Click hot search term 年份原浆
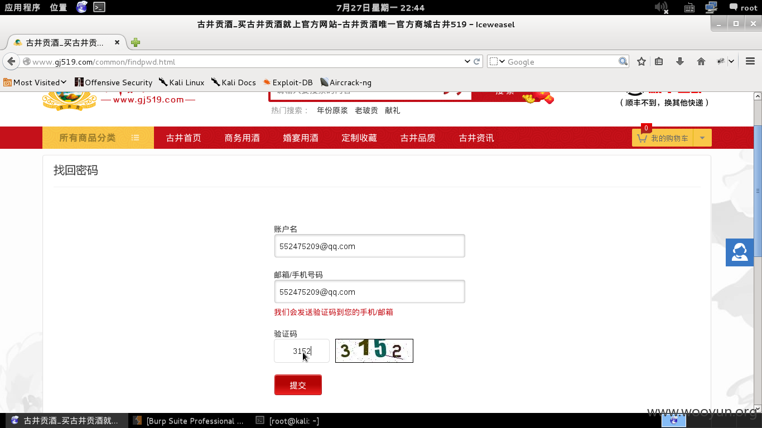This screenshot has height=428, width=762. click(x=332, y=110)
